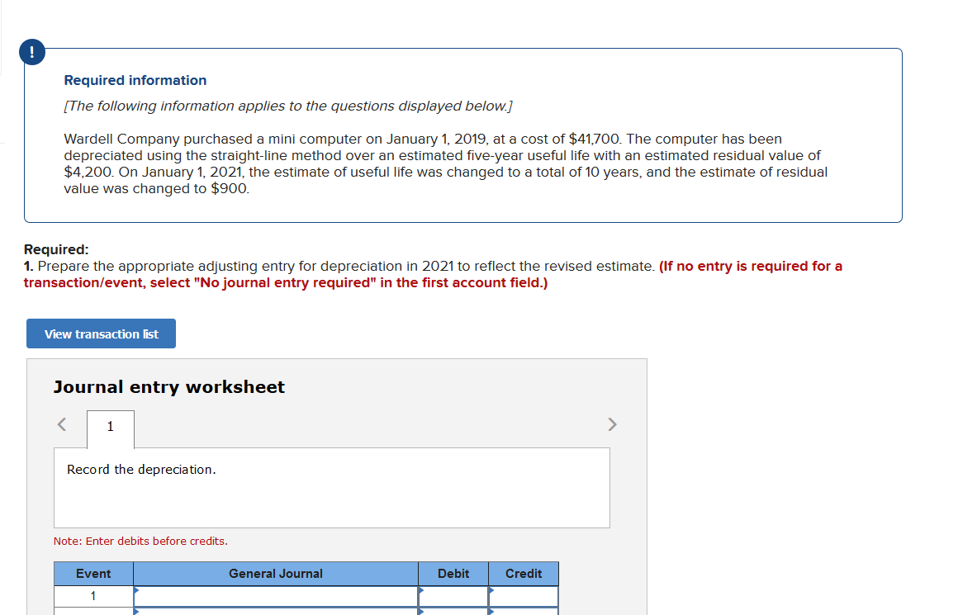Click the Debit field for event 1

(453, 596)
